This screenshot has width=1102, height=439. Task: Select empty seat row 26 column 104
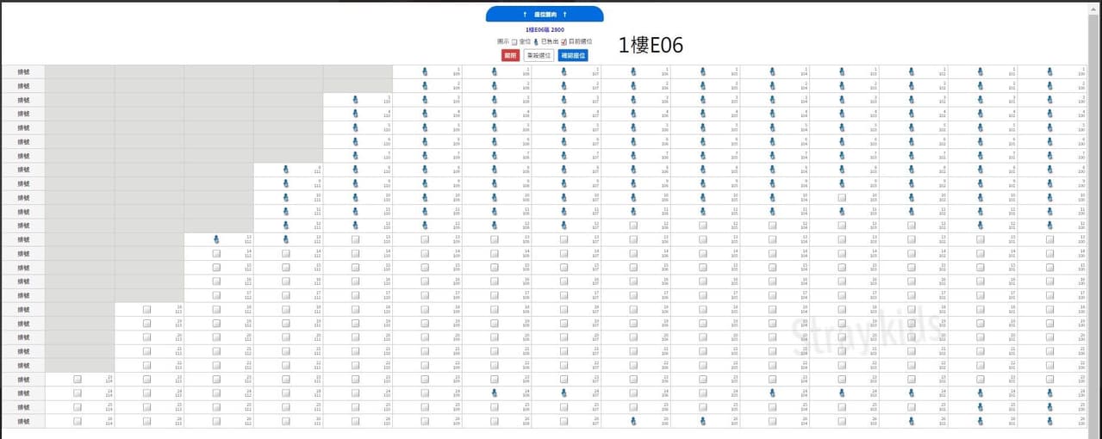772,421
